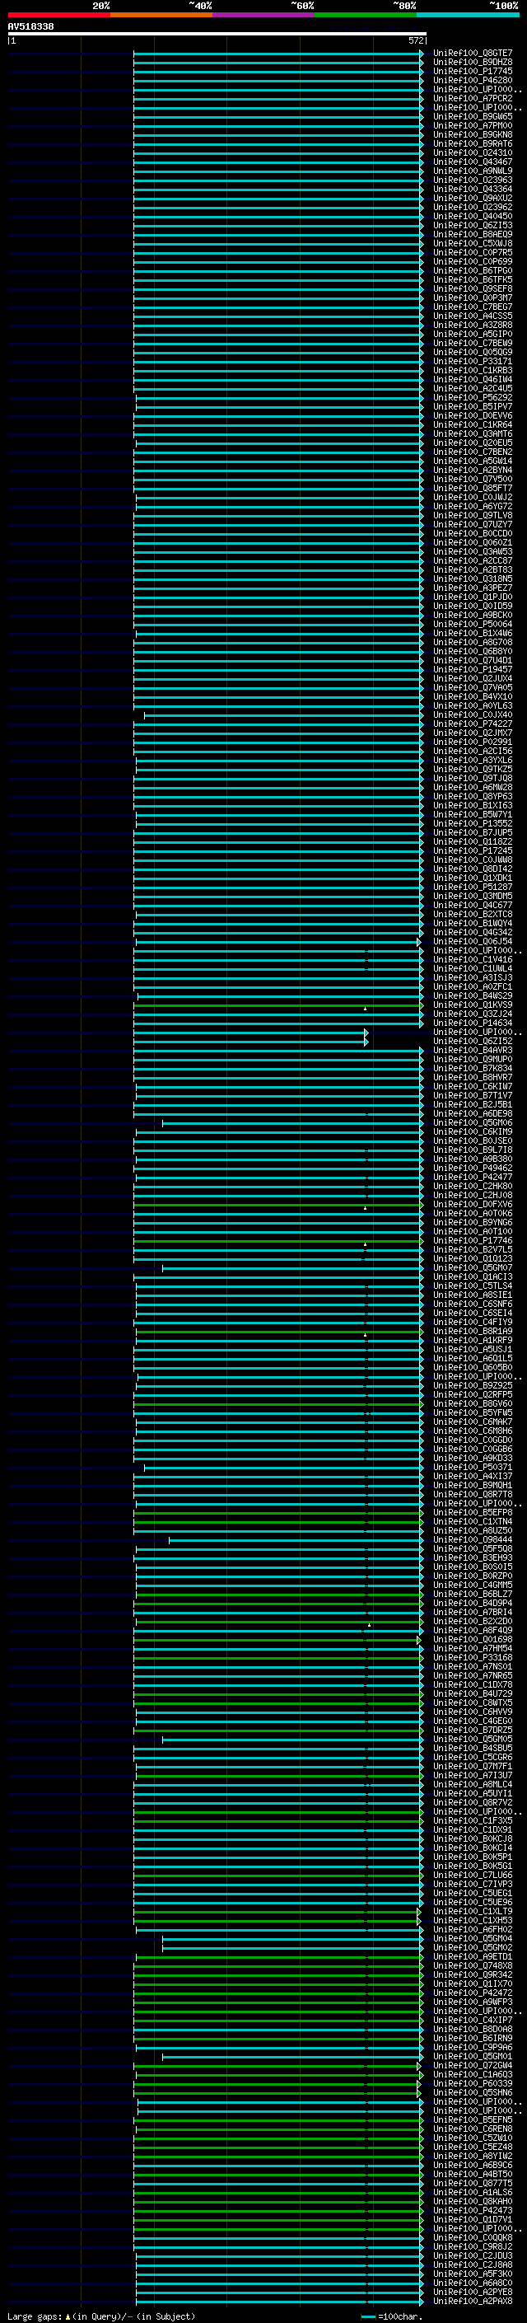Screen dimensions: 527x2323
Task: Select hit label UniRef100_B9GW65
Action: click(x=473, y=116)
